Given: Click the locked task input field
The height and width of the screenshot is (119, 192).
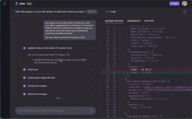Looking at the screenshot, I should [x=55, y=110].
